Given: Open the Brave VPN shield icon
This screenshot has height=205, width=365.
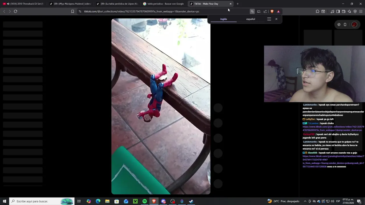Looking at the screenshot, I should pos(355,11).
